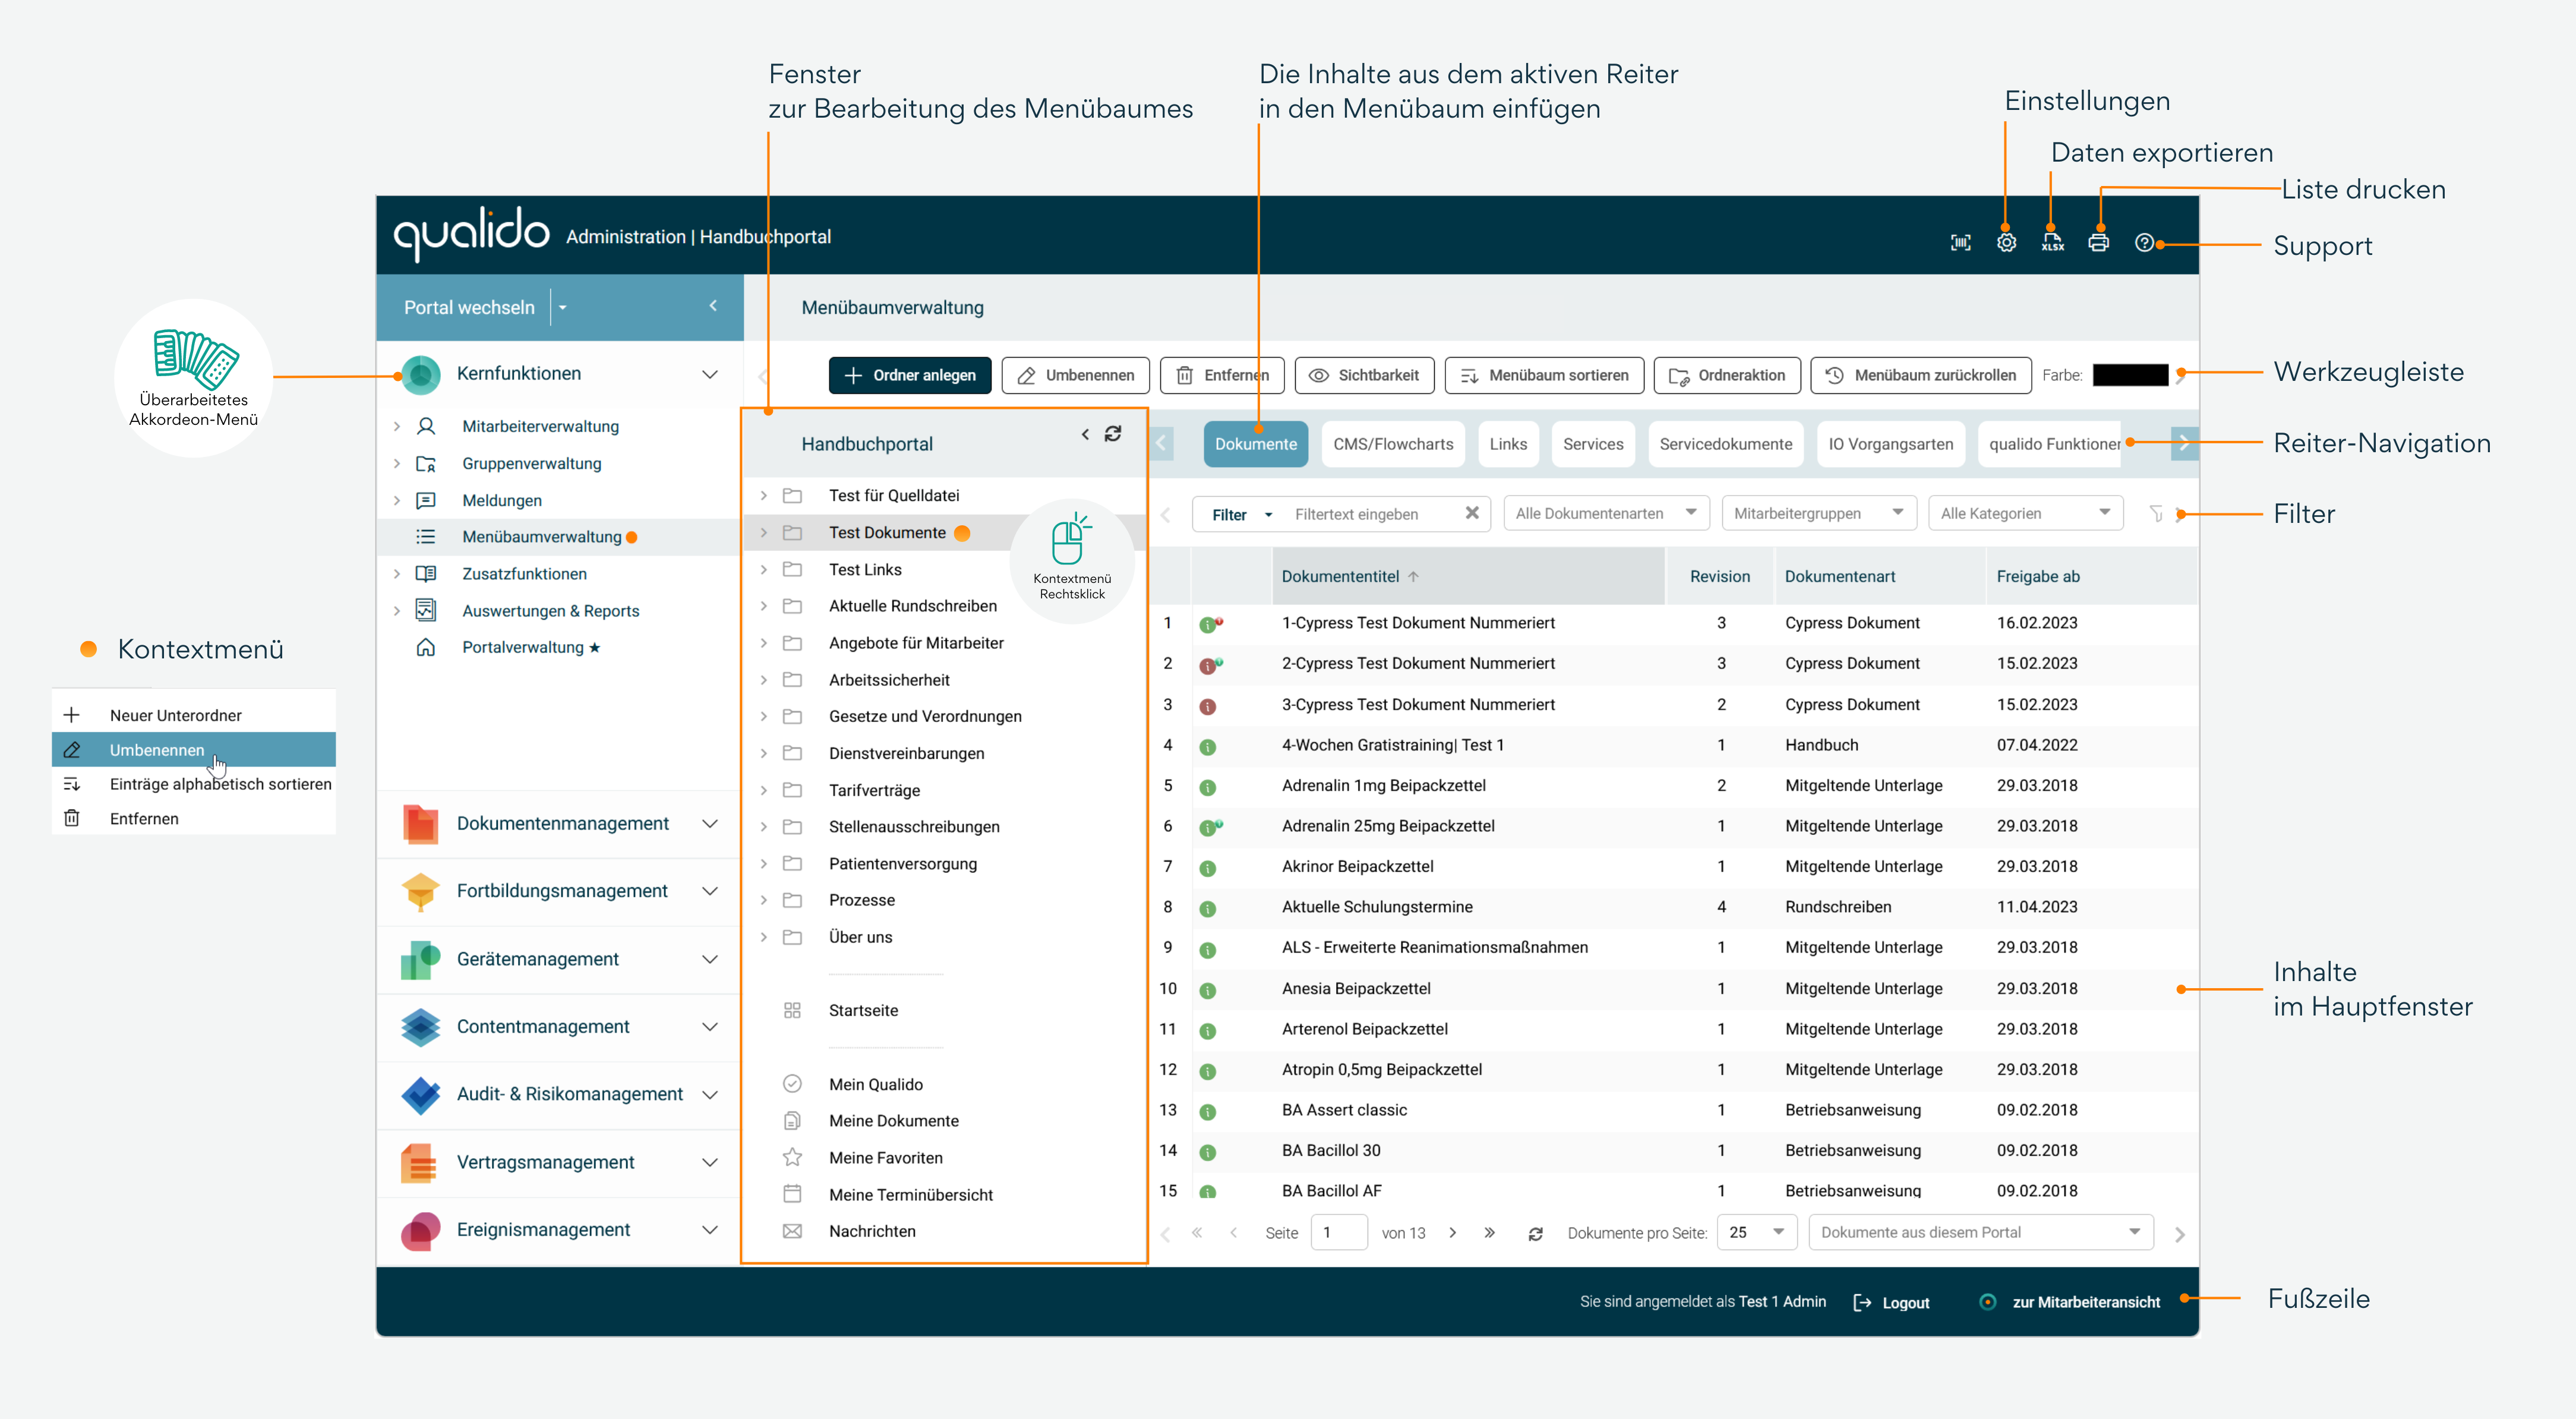Clear the filter text with X
Screen dimensions: 2576x1419
(1471, 513)
